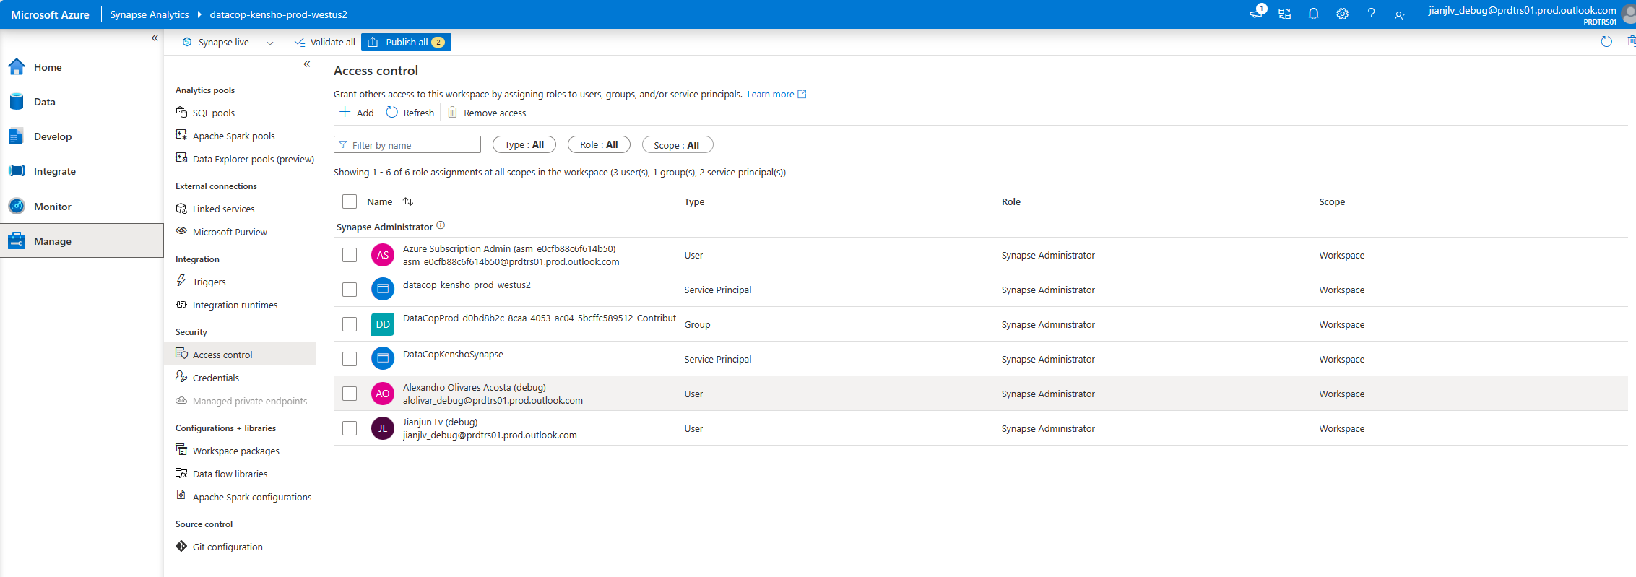Open the switch directory icon
The image size is (1636, 577).
coord(1284,14)
